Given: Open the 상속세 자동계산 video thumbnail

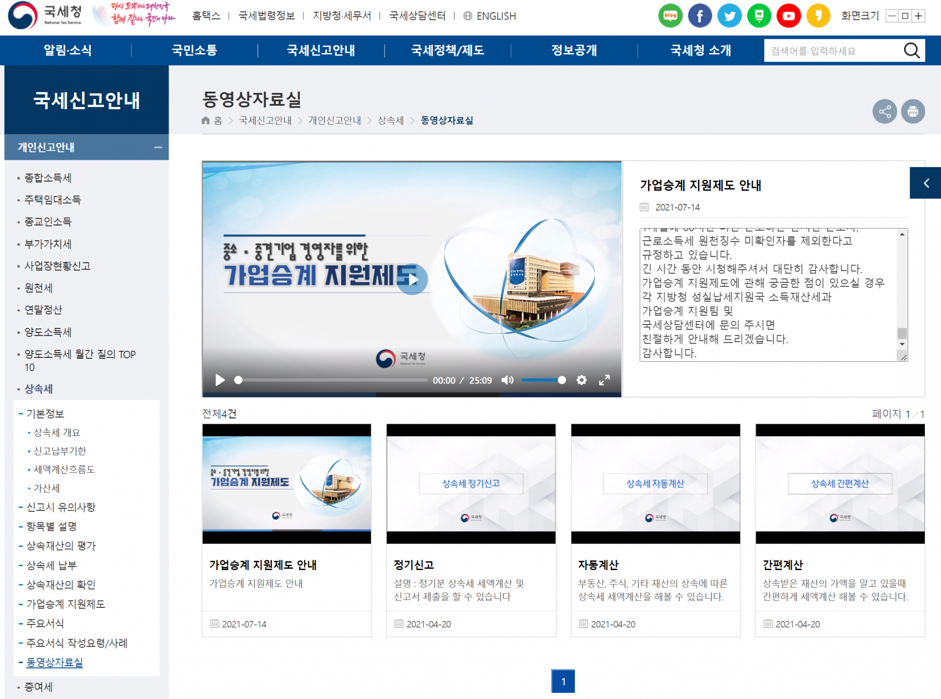Looking at the screenshot, I should [655, 483].
